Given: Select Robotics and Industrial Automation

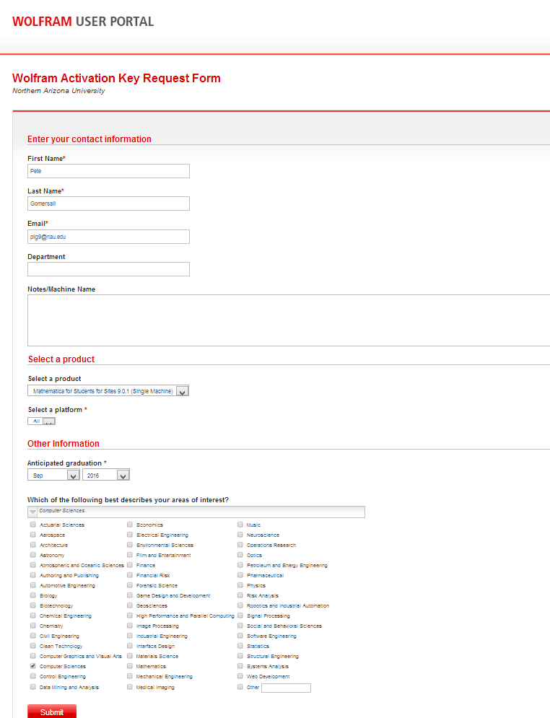Looking at the screenshot, I should [240, 605].
